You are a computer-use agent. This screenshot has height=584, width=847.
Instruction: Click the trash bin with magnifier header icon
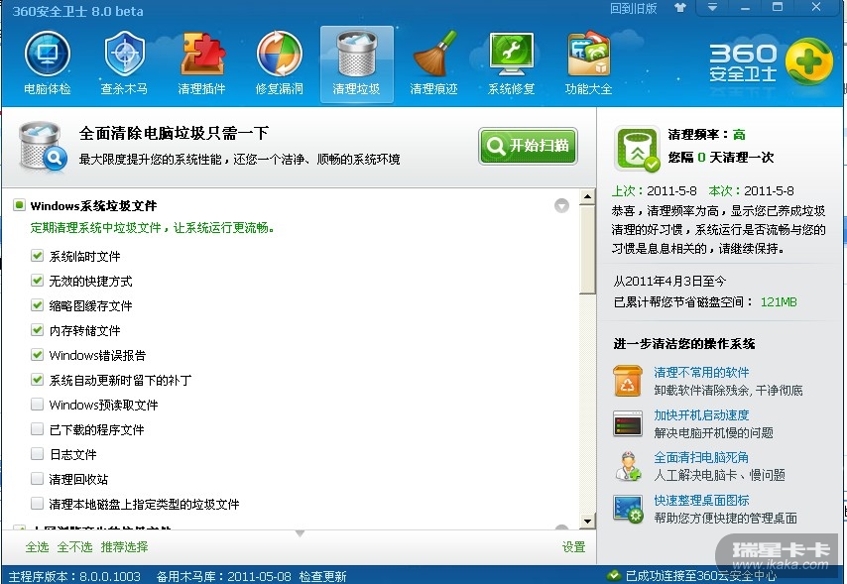42,147
